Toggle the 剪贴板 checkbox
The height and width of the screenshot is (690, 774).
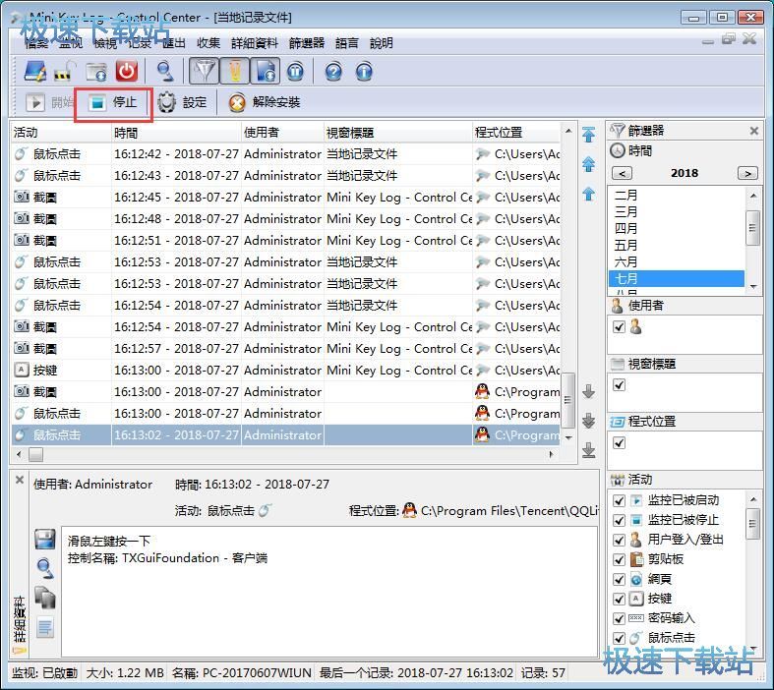(x=619, y=560)
